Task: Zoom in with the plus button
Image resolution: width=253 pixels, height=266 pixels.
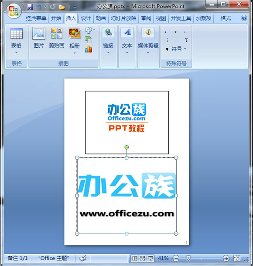Action: coord(226,258)
